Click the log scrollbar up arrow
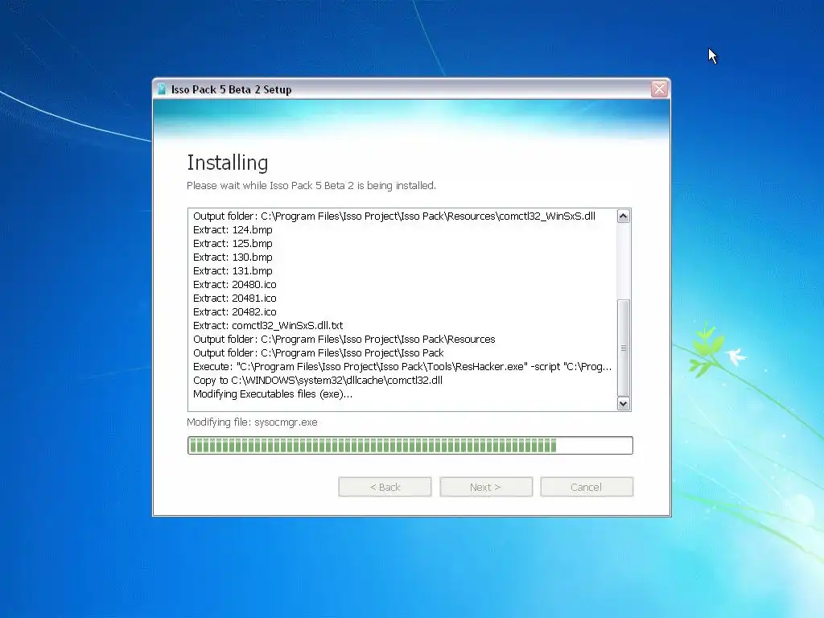Viewport: 824px width, 618px height. click(x=624, y=216)
